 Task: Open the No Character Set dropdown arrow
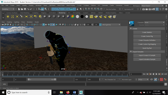pyautogui.click(x=102, y=79)
